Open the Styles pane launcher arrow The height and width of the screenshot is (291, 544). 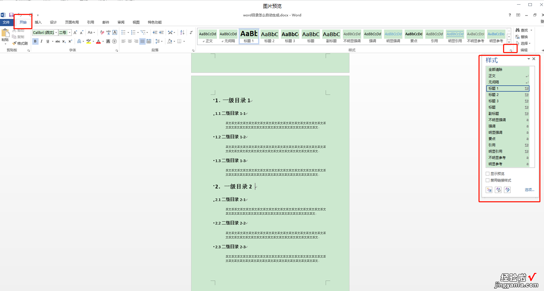point(511,51)
